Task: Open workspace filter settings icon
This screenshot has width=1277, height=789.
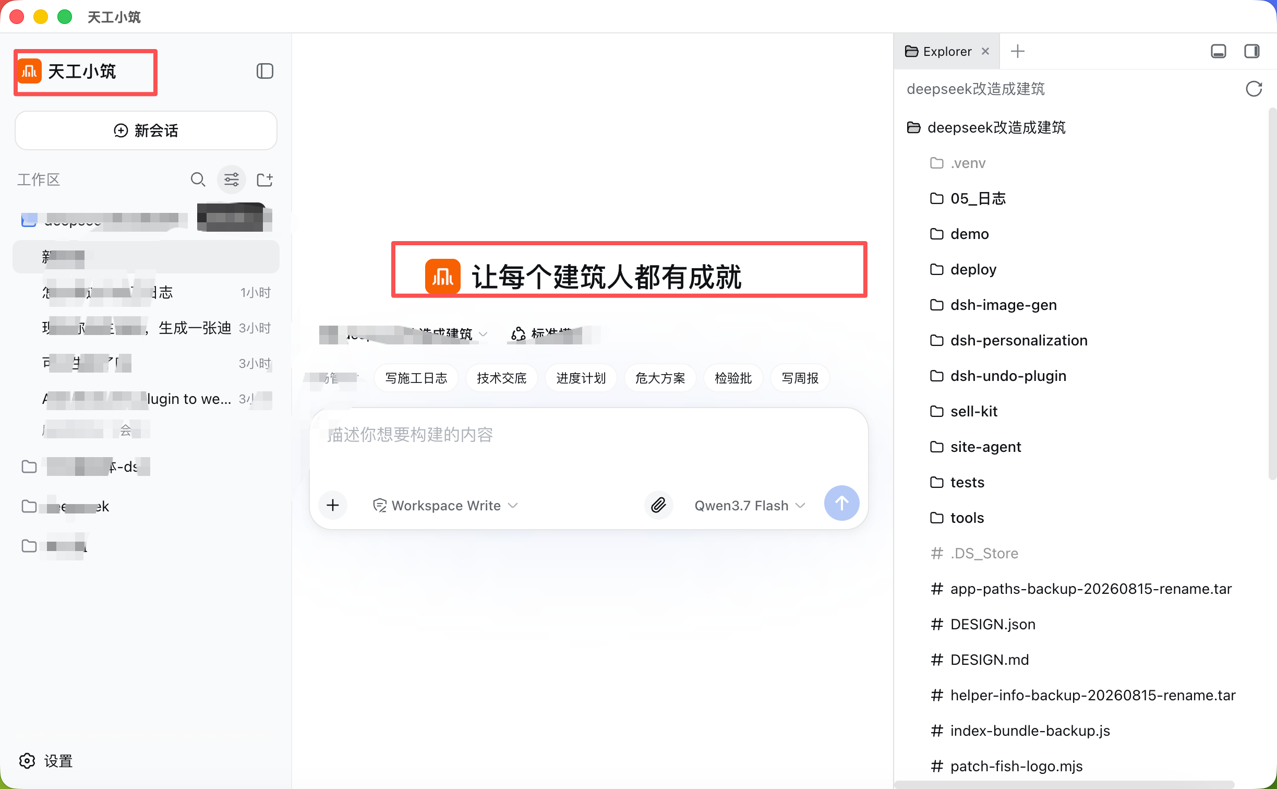Action: (x=232, y=180)
